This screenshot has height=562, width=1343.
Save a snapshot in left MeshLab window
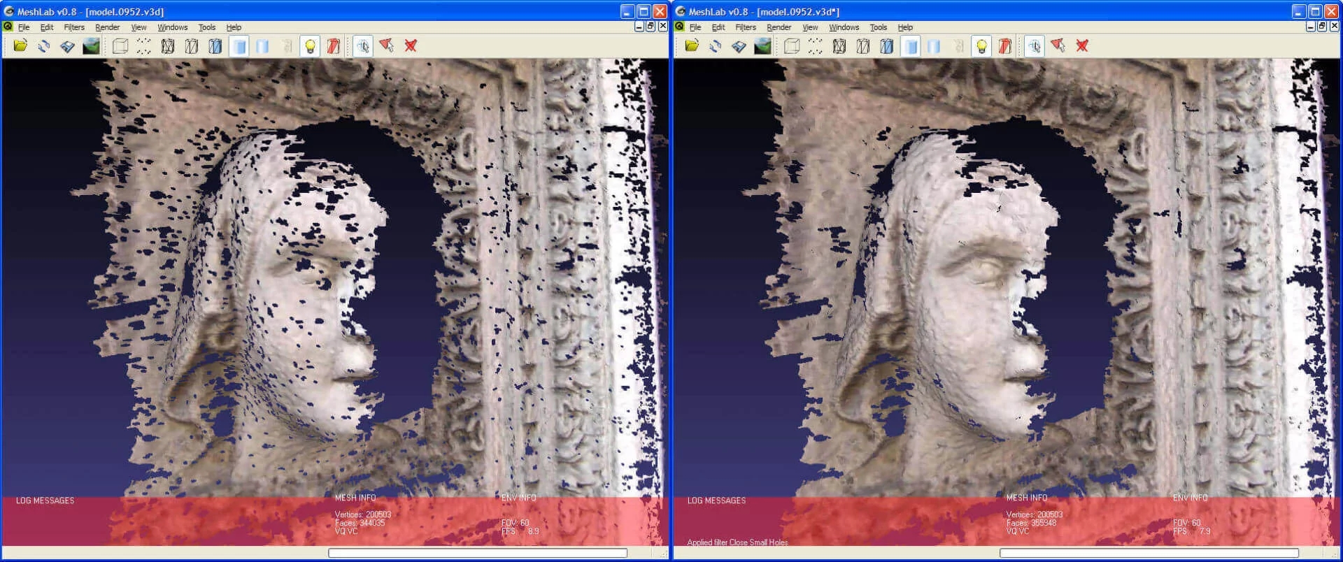(91, 46)
